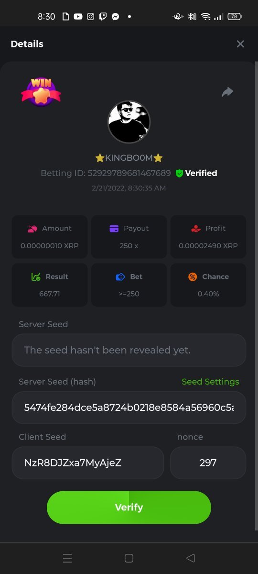Select the Client Seed field
The width and height of the screenshot is (258, 574).
pos(88,463)
